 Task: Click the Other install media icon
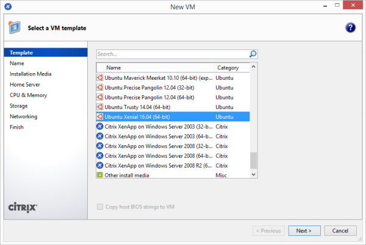pyautogui.click(x=101, y=175)
